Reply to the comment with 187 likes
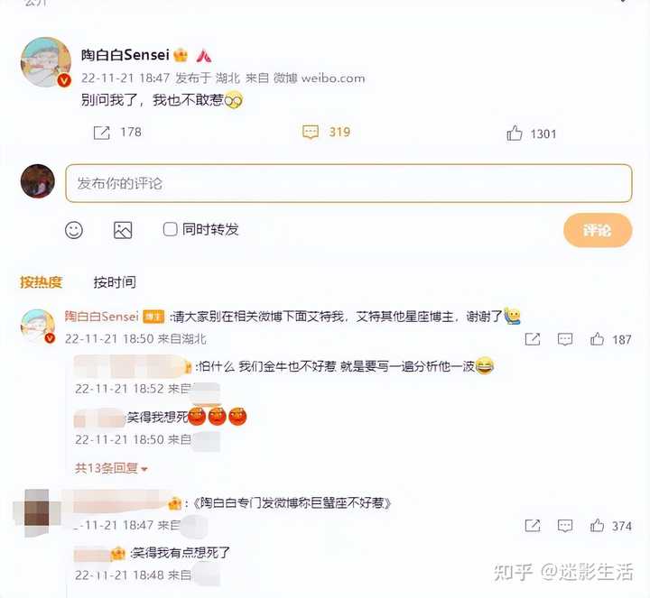 point(565,339)
